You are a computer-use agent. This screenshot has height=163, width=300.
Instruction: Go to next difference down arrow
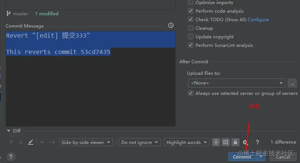(x=21, y=142)
